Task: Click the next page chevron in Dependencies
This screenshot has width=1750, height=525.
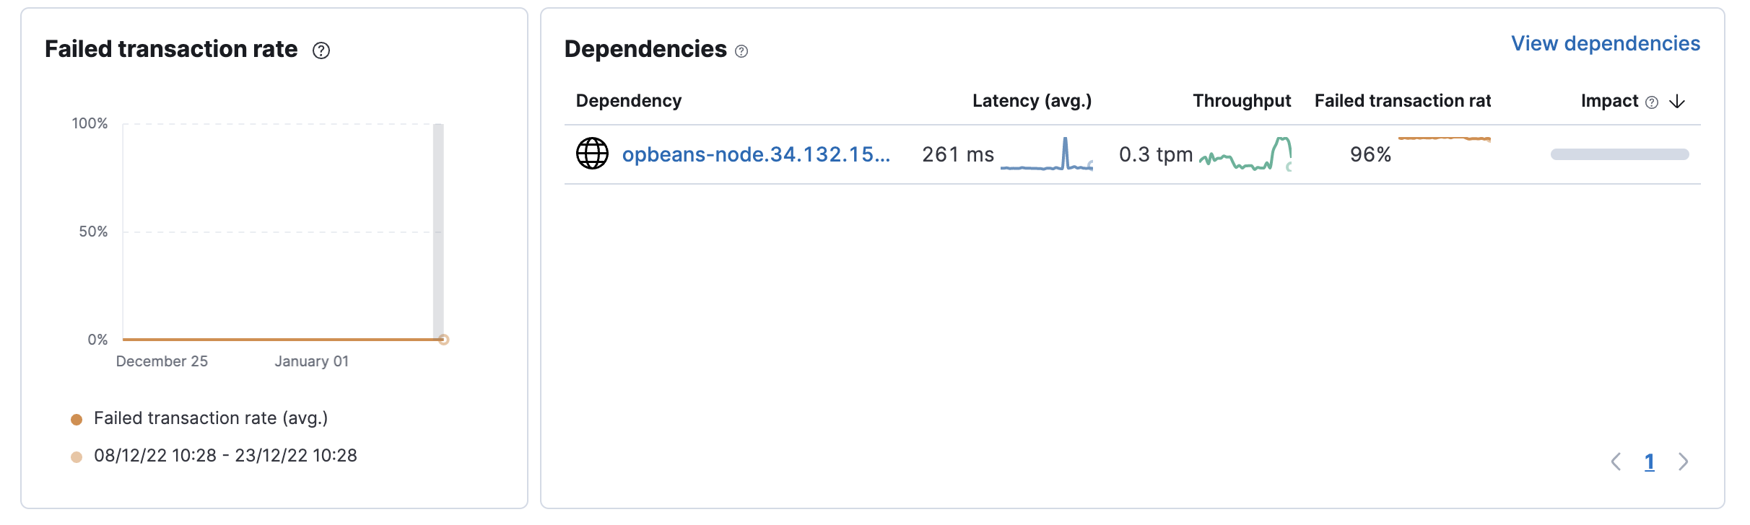Action: [1684, 461]
